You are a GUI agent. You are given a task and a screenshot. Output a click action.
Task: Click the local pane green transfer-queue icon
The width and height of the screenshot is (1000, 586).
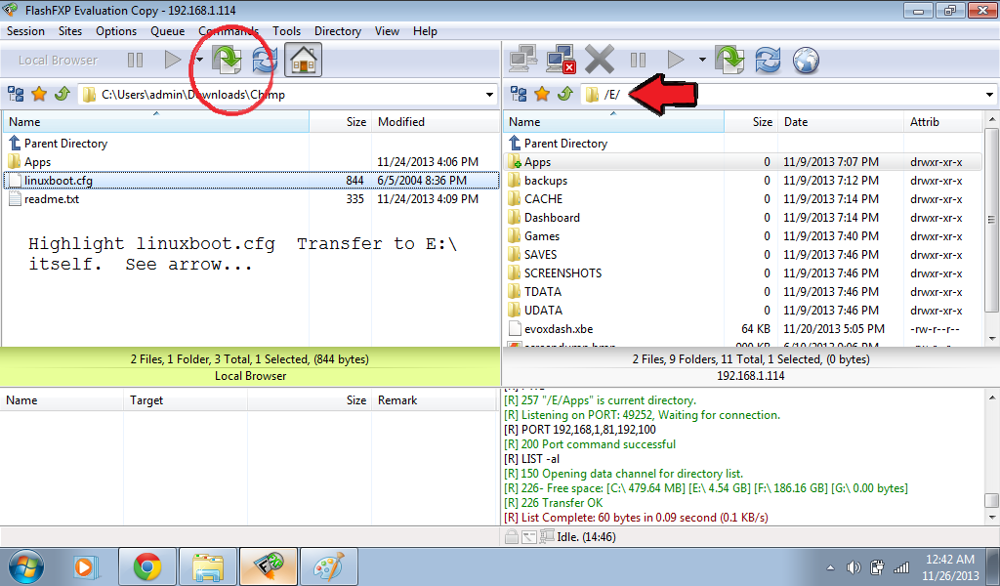pos(227,60)
